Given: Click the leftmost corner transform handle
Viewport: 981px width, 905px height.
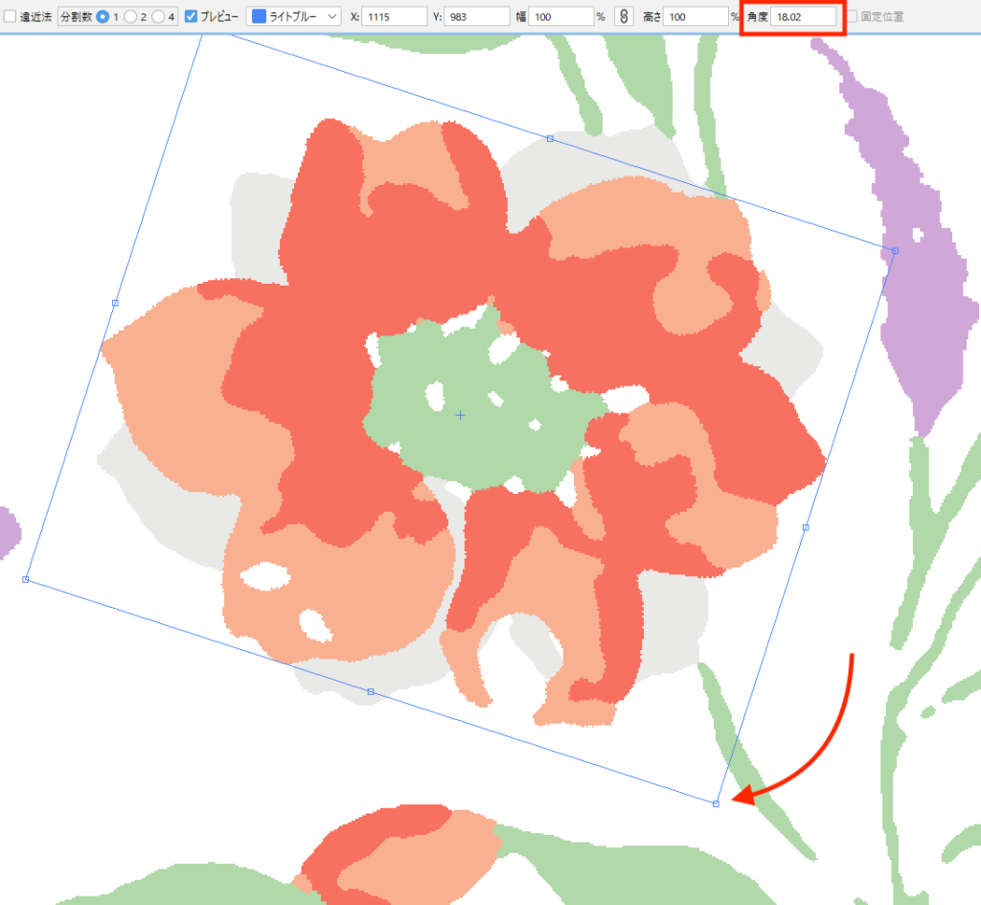Looking at the screenshot, I should pyautogui.click(x=26, y=580).
